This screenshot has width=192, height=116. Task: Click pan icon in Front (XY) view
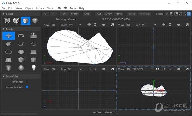pos(89,25)
